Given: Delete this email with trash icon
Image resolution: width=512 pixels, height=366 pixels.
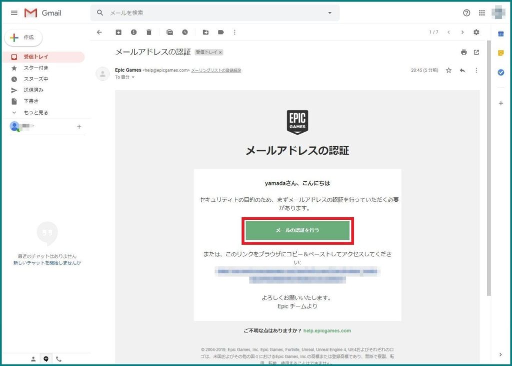Looking at the screenshot, I should tap(149, 32).
